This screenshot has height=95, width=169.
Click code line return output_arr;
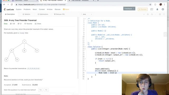click(107, 61)
